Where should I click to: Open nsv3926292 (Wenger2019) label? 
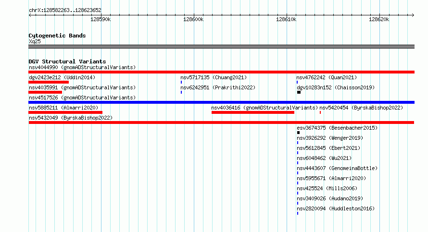330,138
